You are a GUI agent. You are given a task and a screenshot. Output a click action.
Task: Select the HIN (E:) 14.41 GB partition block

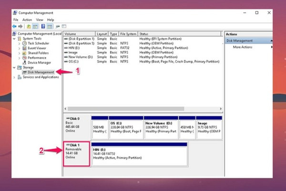[139, 154]
